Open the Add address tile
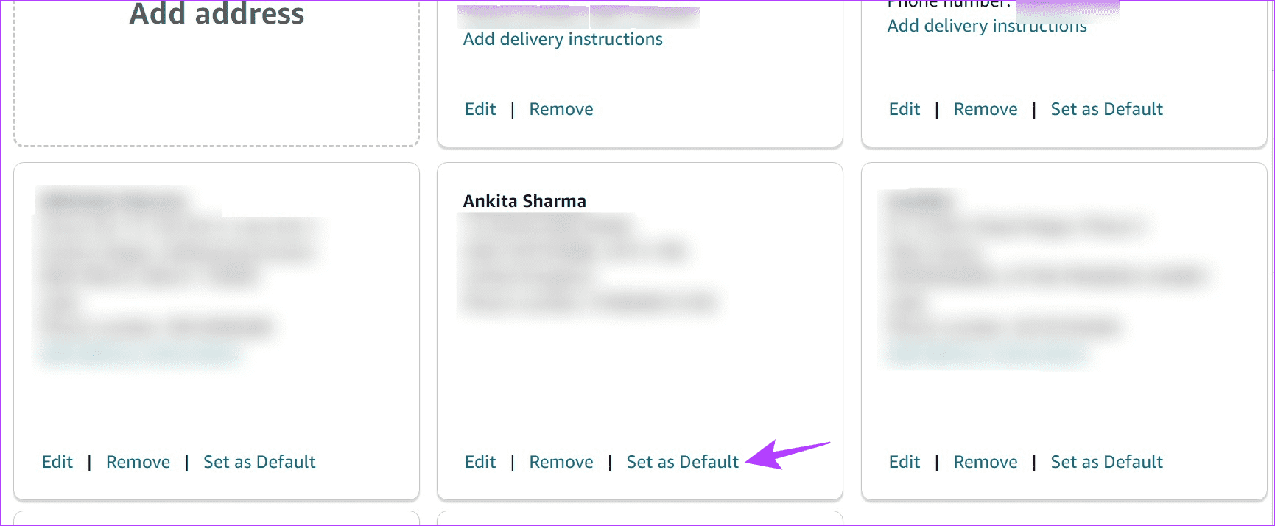Image resolution: width=1275 pixels, height=526 pixels. (217, 73)
